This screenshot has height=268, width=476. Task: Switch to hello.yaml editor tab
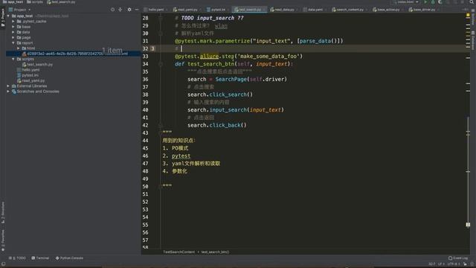coord(155,10)
